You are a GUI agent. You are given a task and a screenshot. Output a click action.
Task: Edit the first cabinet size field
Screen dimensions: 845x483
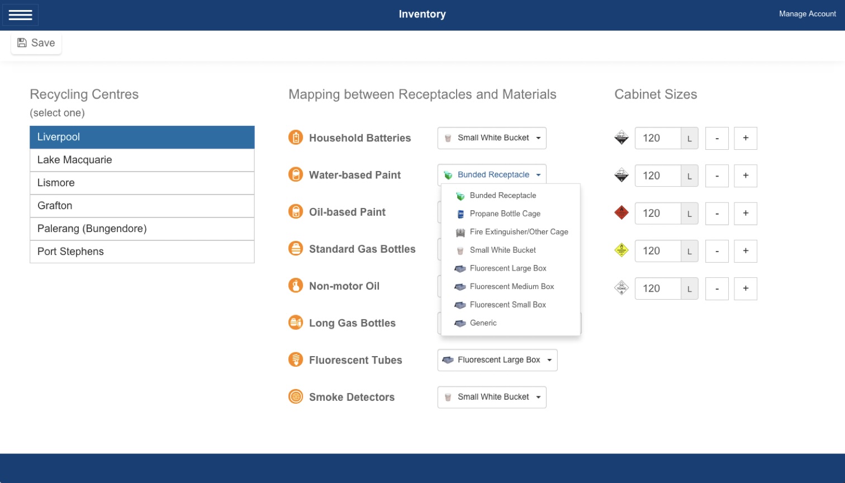[658, 138]
